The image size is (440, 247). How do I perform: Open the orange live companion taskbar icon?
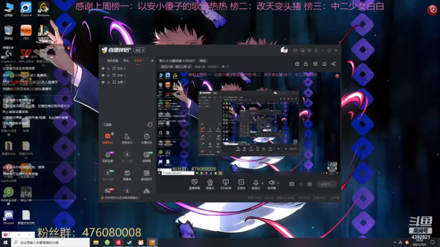152,243
